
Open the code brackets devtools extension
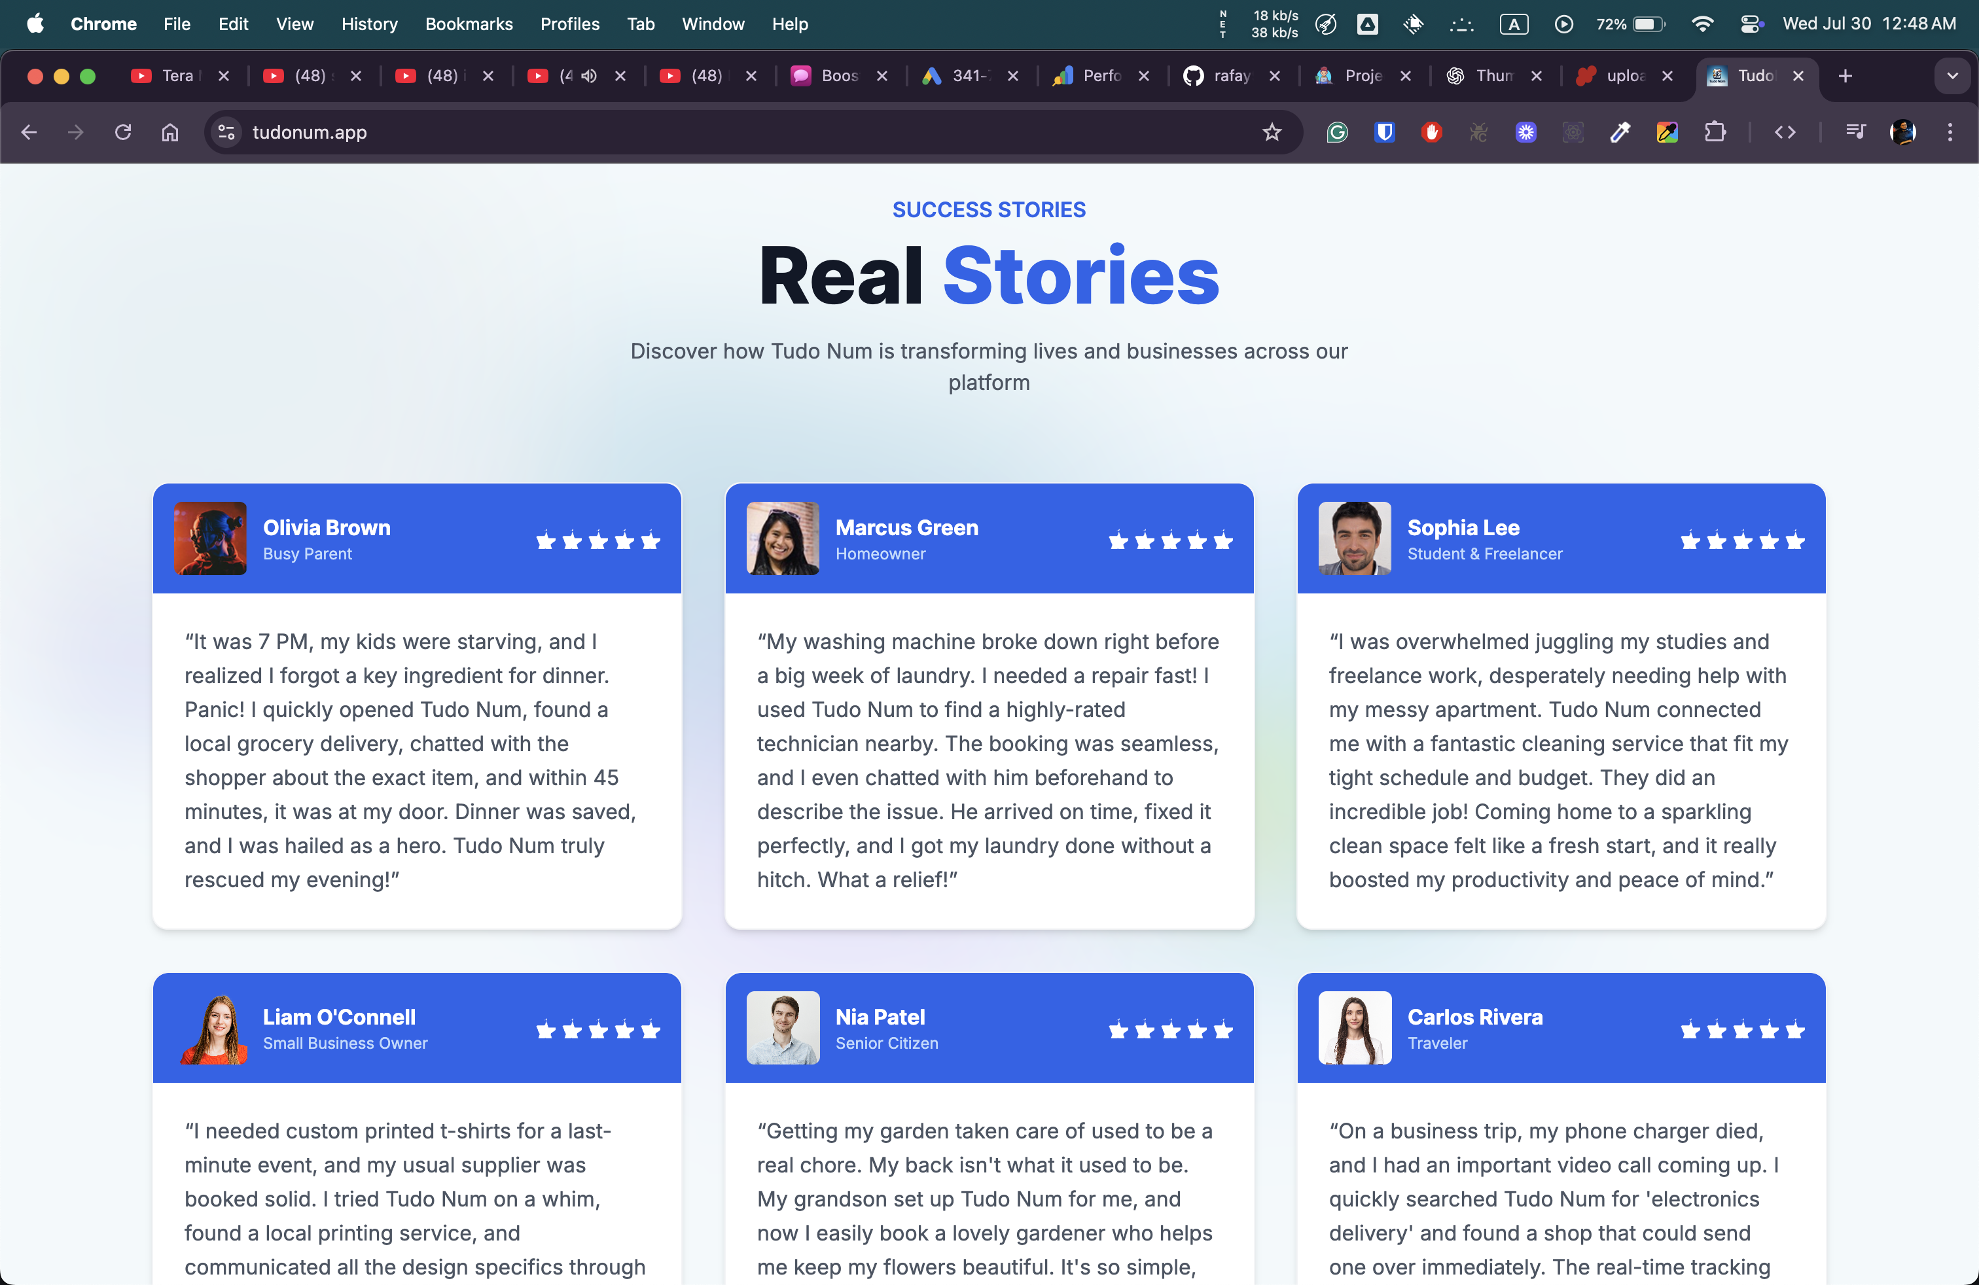[x=1785, y=132]
